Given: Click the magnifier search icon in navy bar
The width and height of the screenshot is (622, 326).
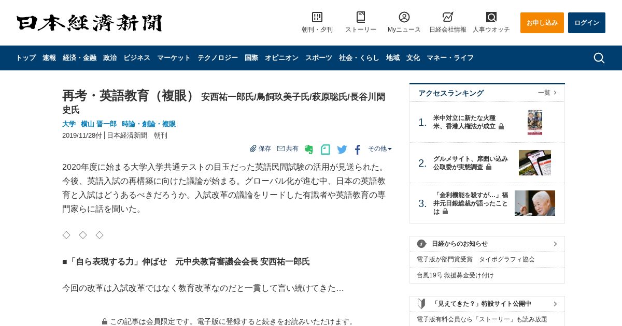Looking at the screenshot, I should tap(599, 58).
